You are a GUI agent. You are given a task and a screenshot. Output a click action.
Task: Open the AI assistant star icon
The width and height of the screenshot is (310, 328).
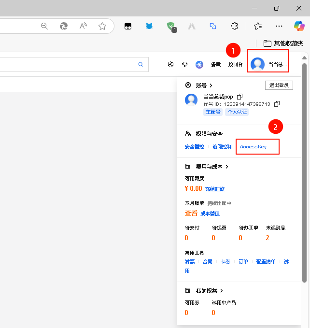199,64
